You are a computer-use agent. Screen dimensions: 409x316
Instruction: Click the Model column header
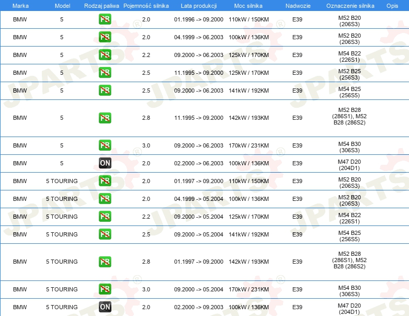pyautogui.click(x=62, y=6)
